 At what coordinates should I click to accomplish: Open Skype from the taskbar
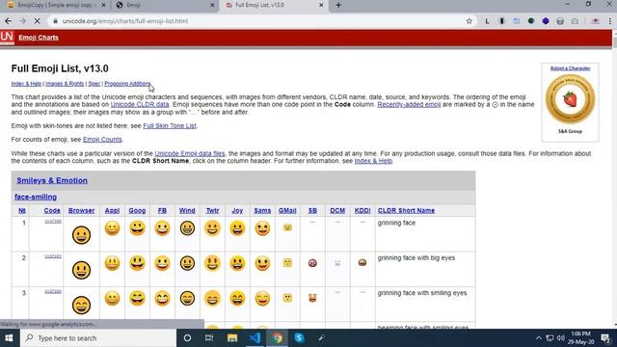tap(299, 338)
